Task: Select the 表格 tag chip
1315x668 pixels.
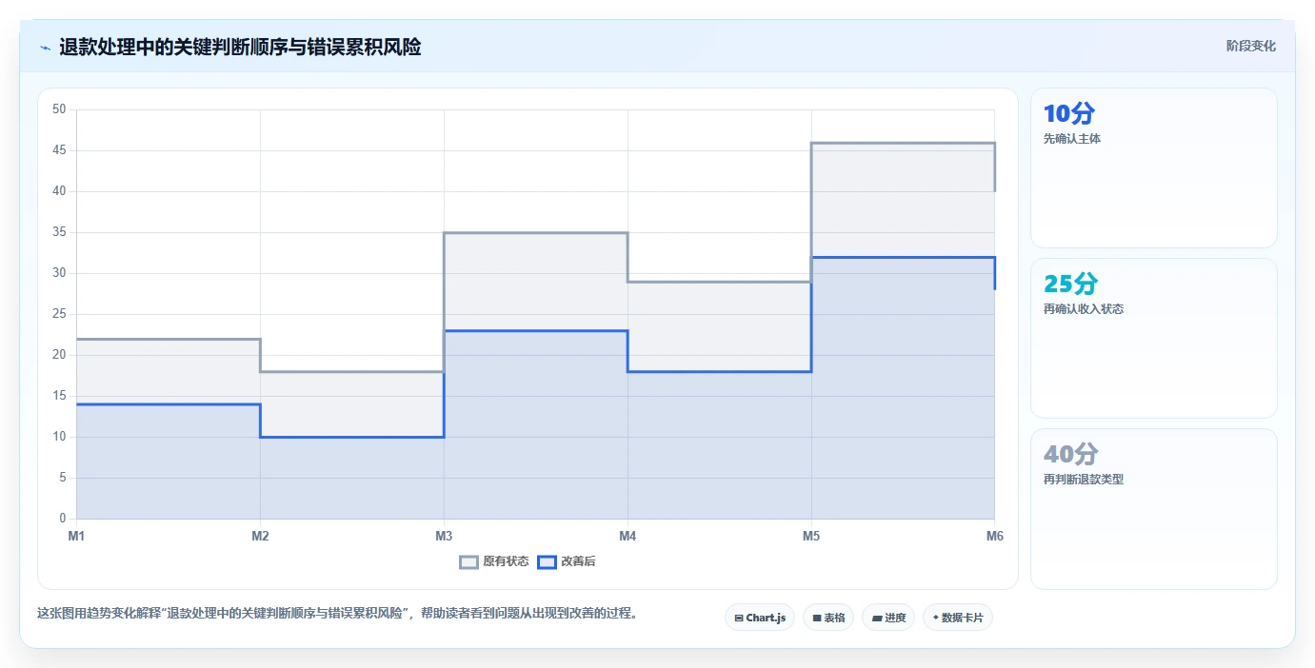Action: 828,618
